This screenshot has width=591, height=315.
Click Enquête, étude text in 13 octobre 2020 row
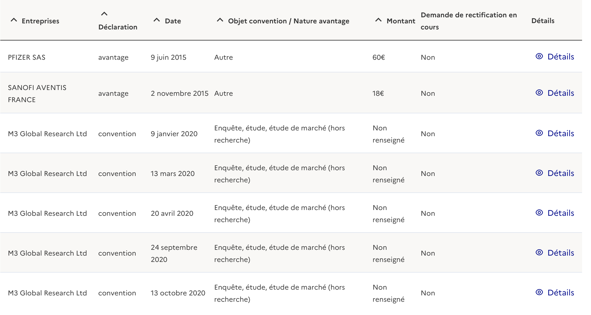pyautogui.click(x=279, y=293)
